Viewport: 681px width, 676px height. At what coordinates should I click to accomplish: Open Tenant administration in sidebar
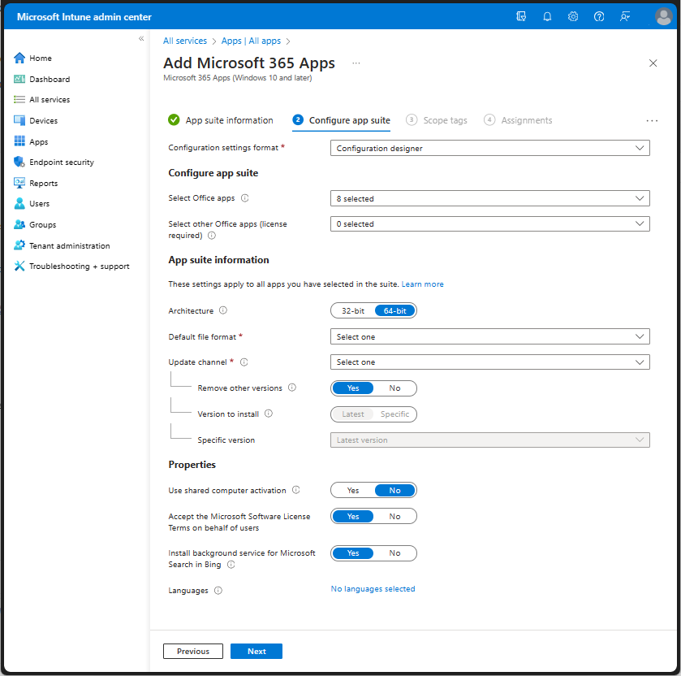tap(62, 245)
